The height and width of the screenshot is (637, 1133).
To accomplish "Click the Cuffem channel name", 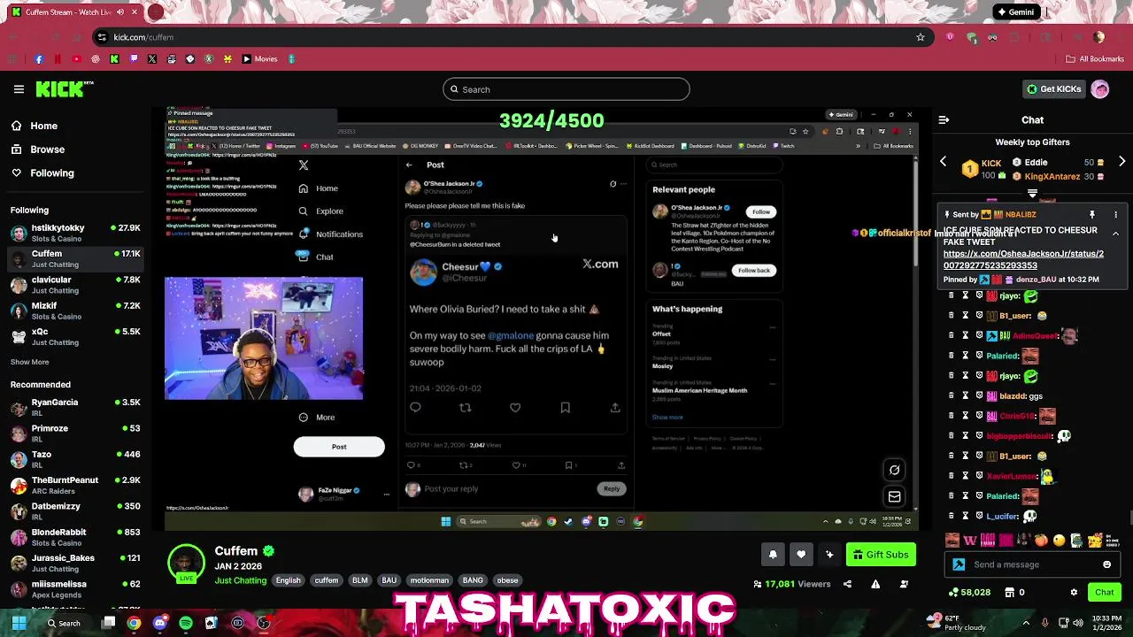I will tap(236, 551).
